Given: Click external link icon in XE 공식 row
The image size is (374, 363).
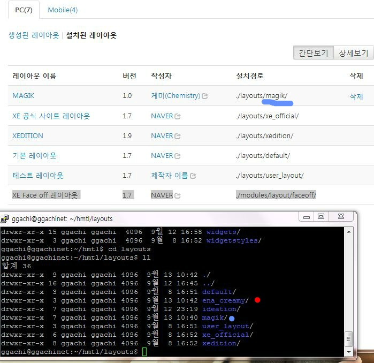Looking at the screenshot, I should click(x=178, y=116).
